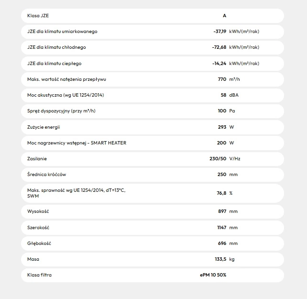307x299 pixels.
Task: Select the energy class value A
Action: (x=224, y=16)
